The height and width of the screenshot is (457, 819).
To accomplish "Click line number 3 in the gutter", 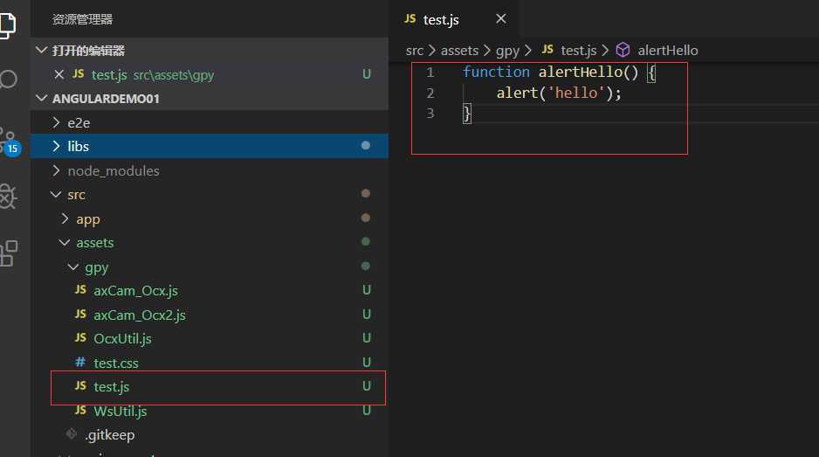I will [430, 114].
